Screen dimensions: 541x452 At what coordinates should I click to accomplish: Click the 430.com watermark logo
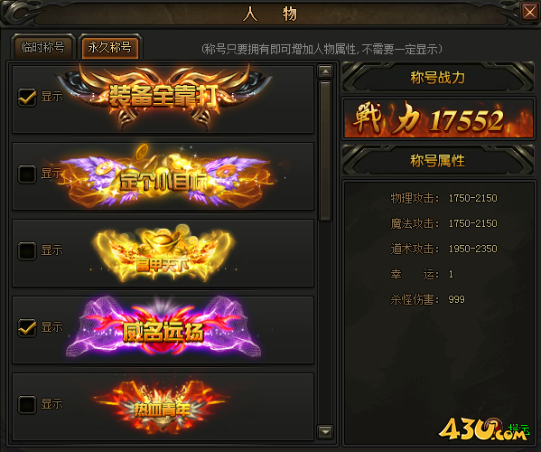click(x=483, y=428)
